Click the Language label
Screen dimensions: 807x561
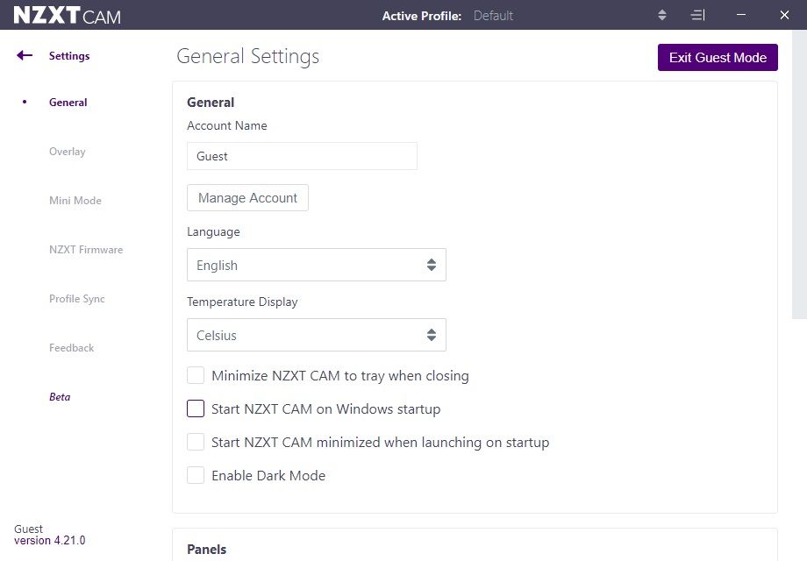[213, 232]
